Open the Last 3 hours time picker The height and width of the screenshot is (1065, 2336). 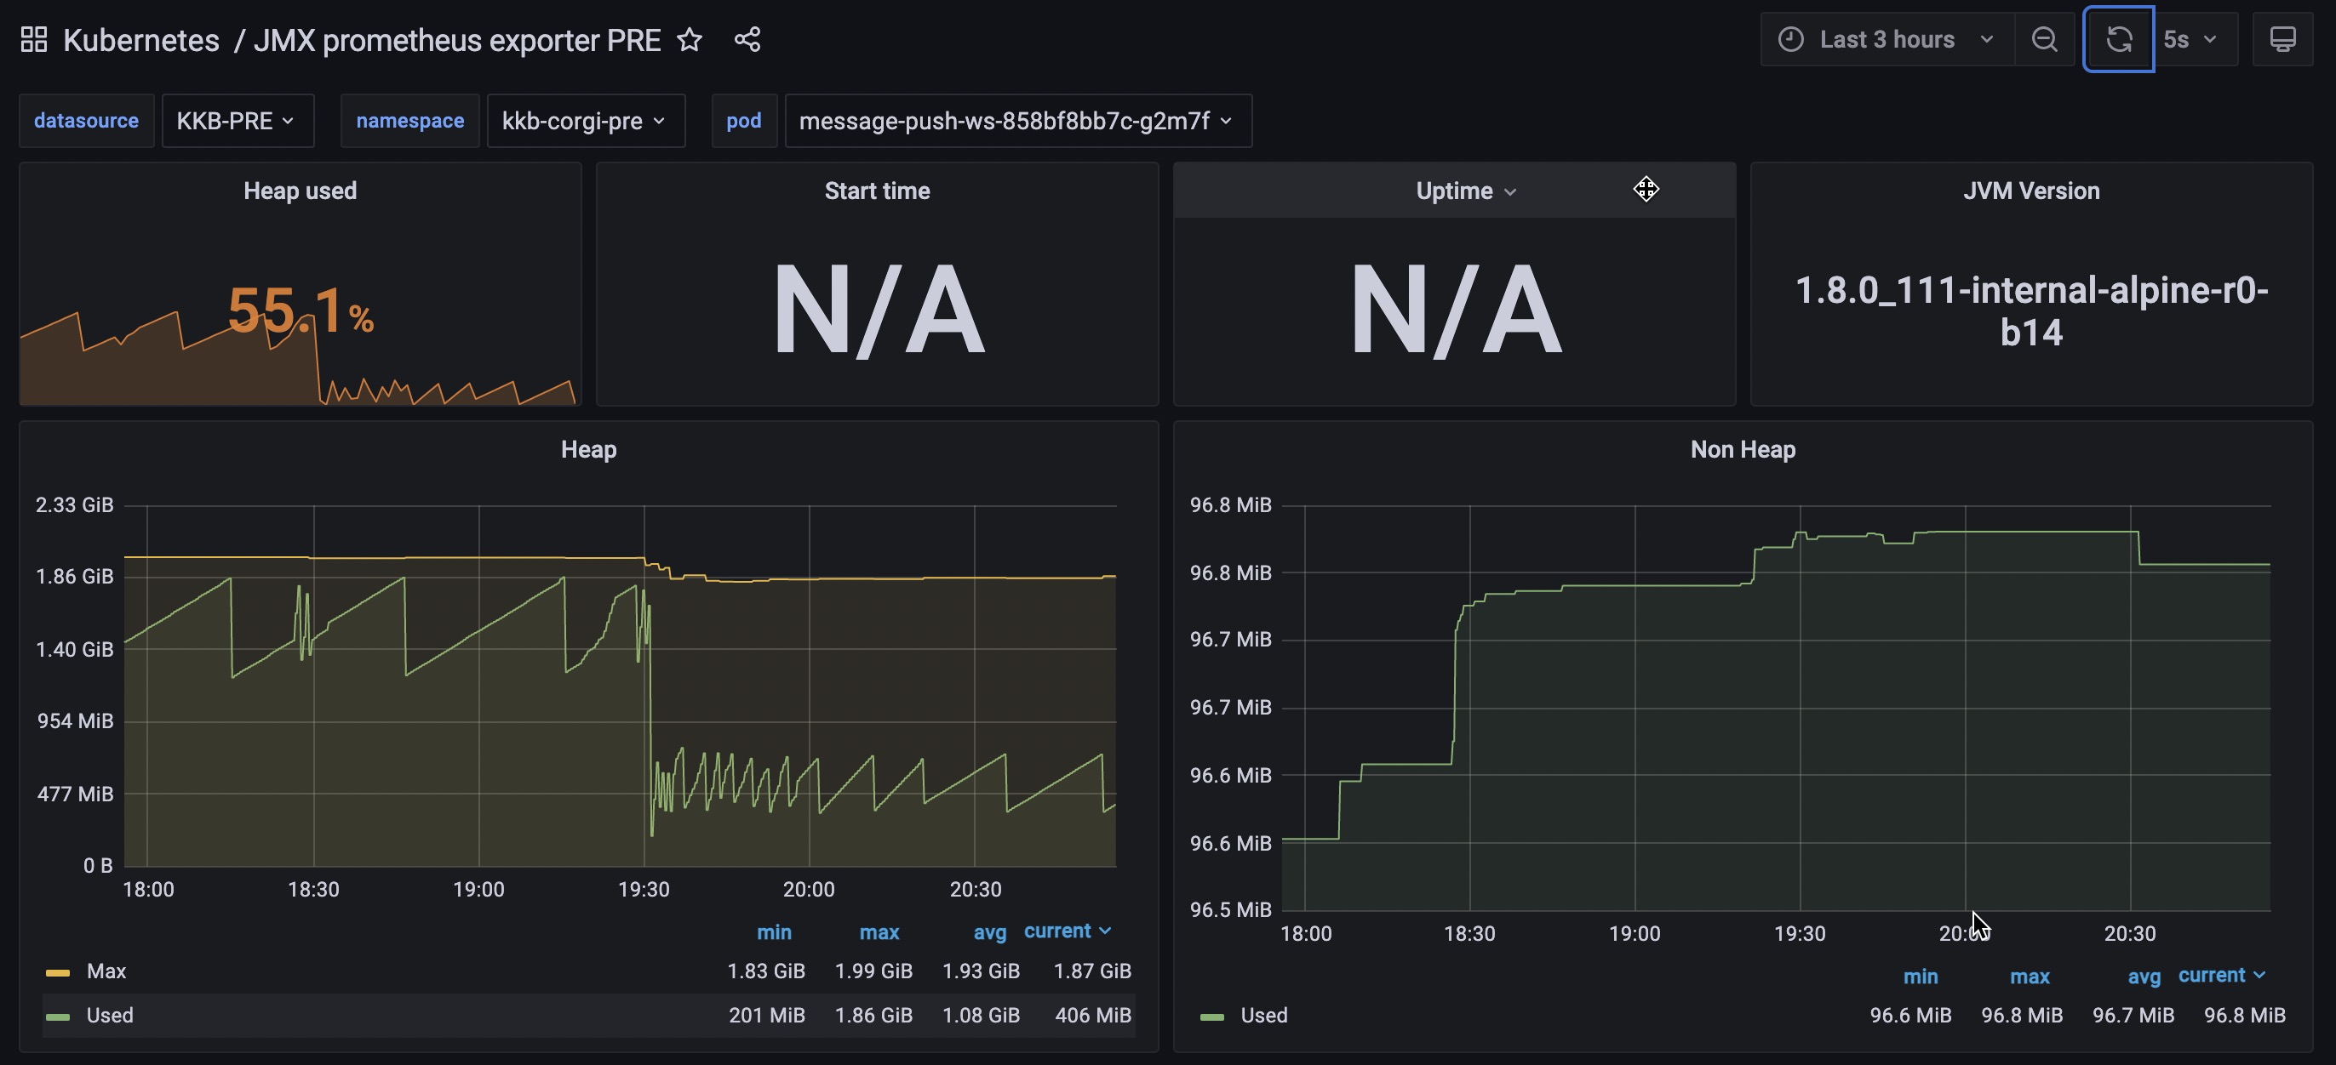coord(1887,40)
